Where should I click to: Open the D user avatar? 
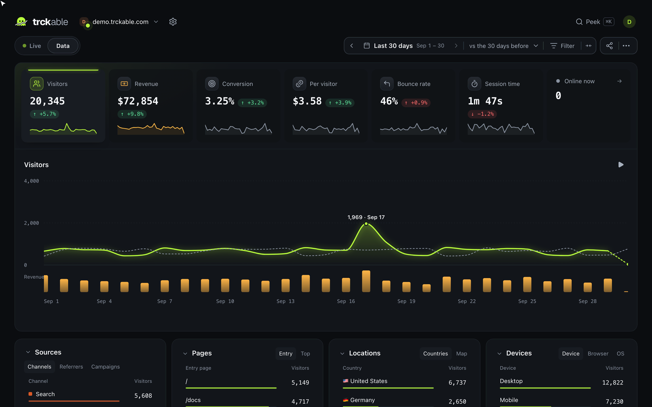pyautogui.click(x=629, y=22)
